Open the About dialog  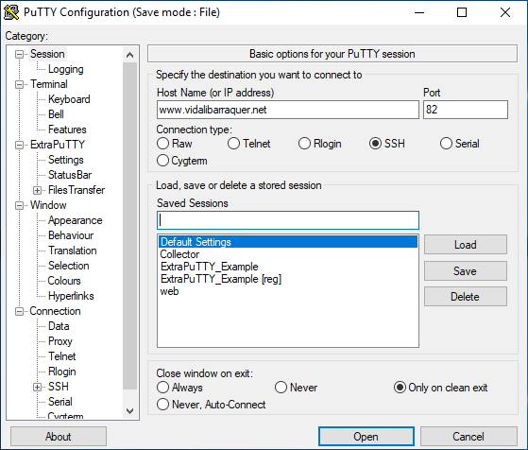click(59, 437)
